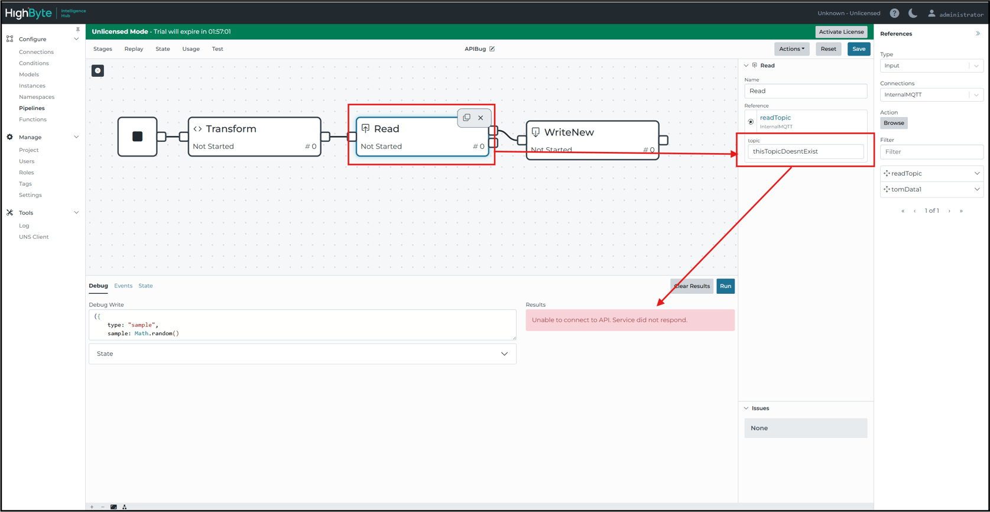990x512 pixels.
Task: Collapse the References panel double-chevron
Action: pos(978,34)
